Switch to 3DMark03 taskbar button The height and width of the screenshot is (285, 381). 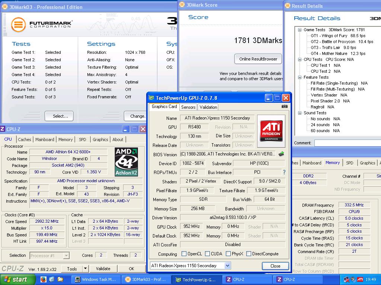point(146,279)
